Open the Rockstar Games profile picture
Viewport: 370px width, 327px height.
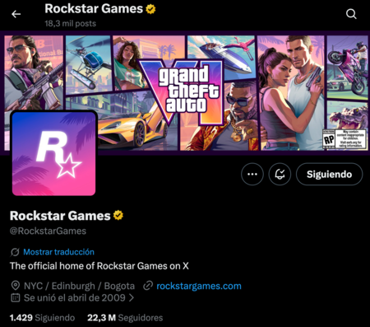tap(53, 153)
